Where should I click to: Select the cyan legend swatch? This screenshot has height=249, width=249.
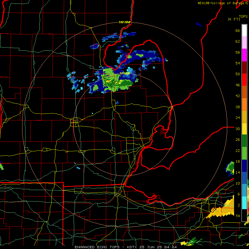[x=244, y=203]
